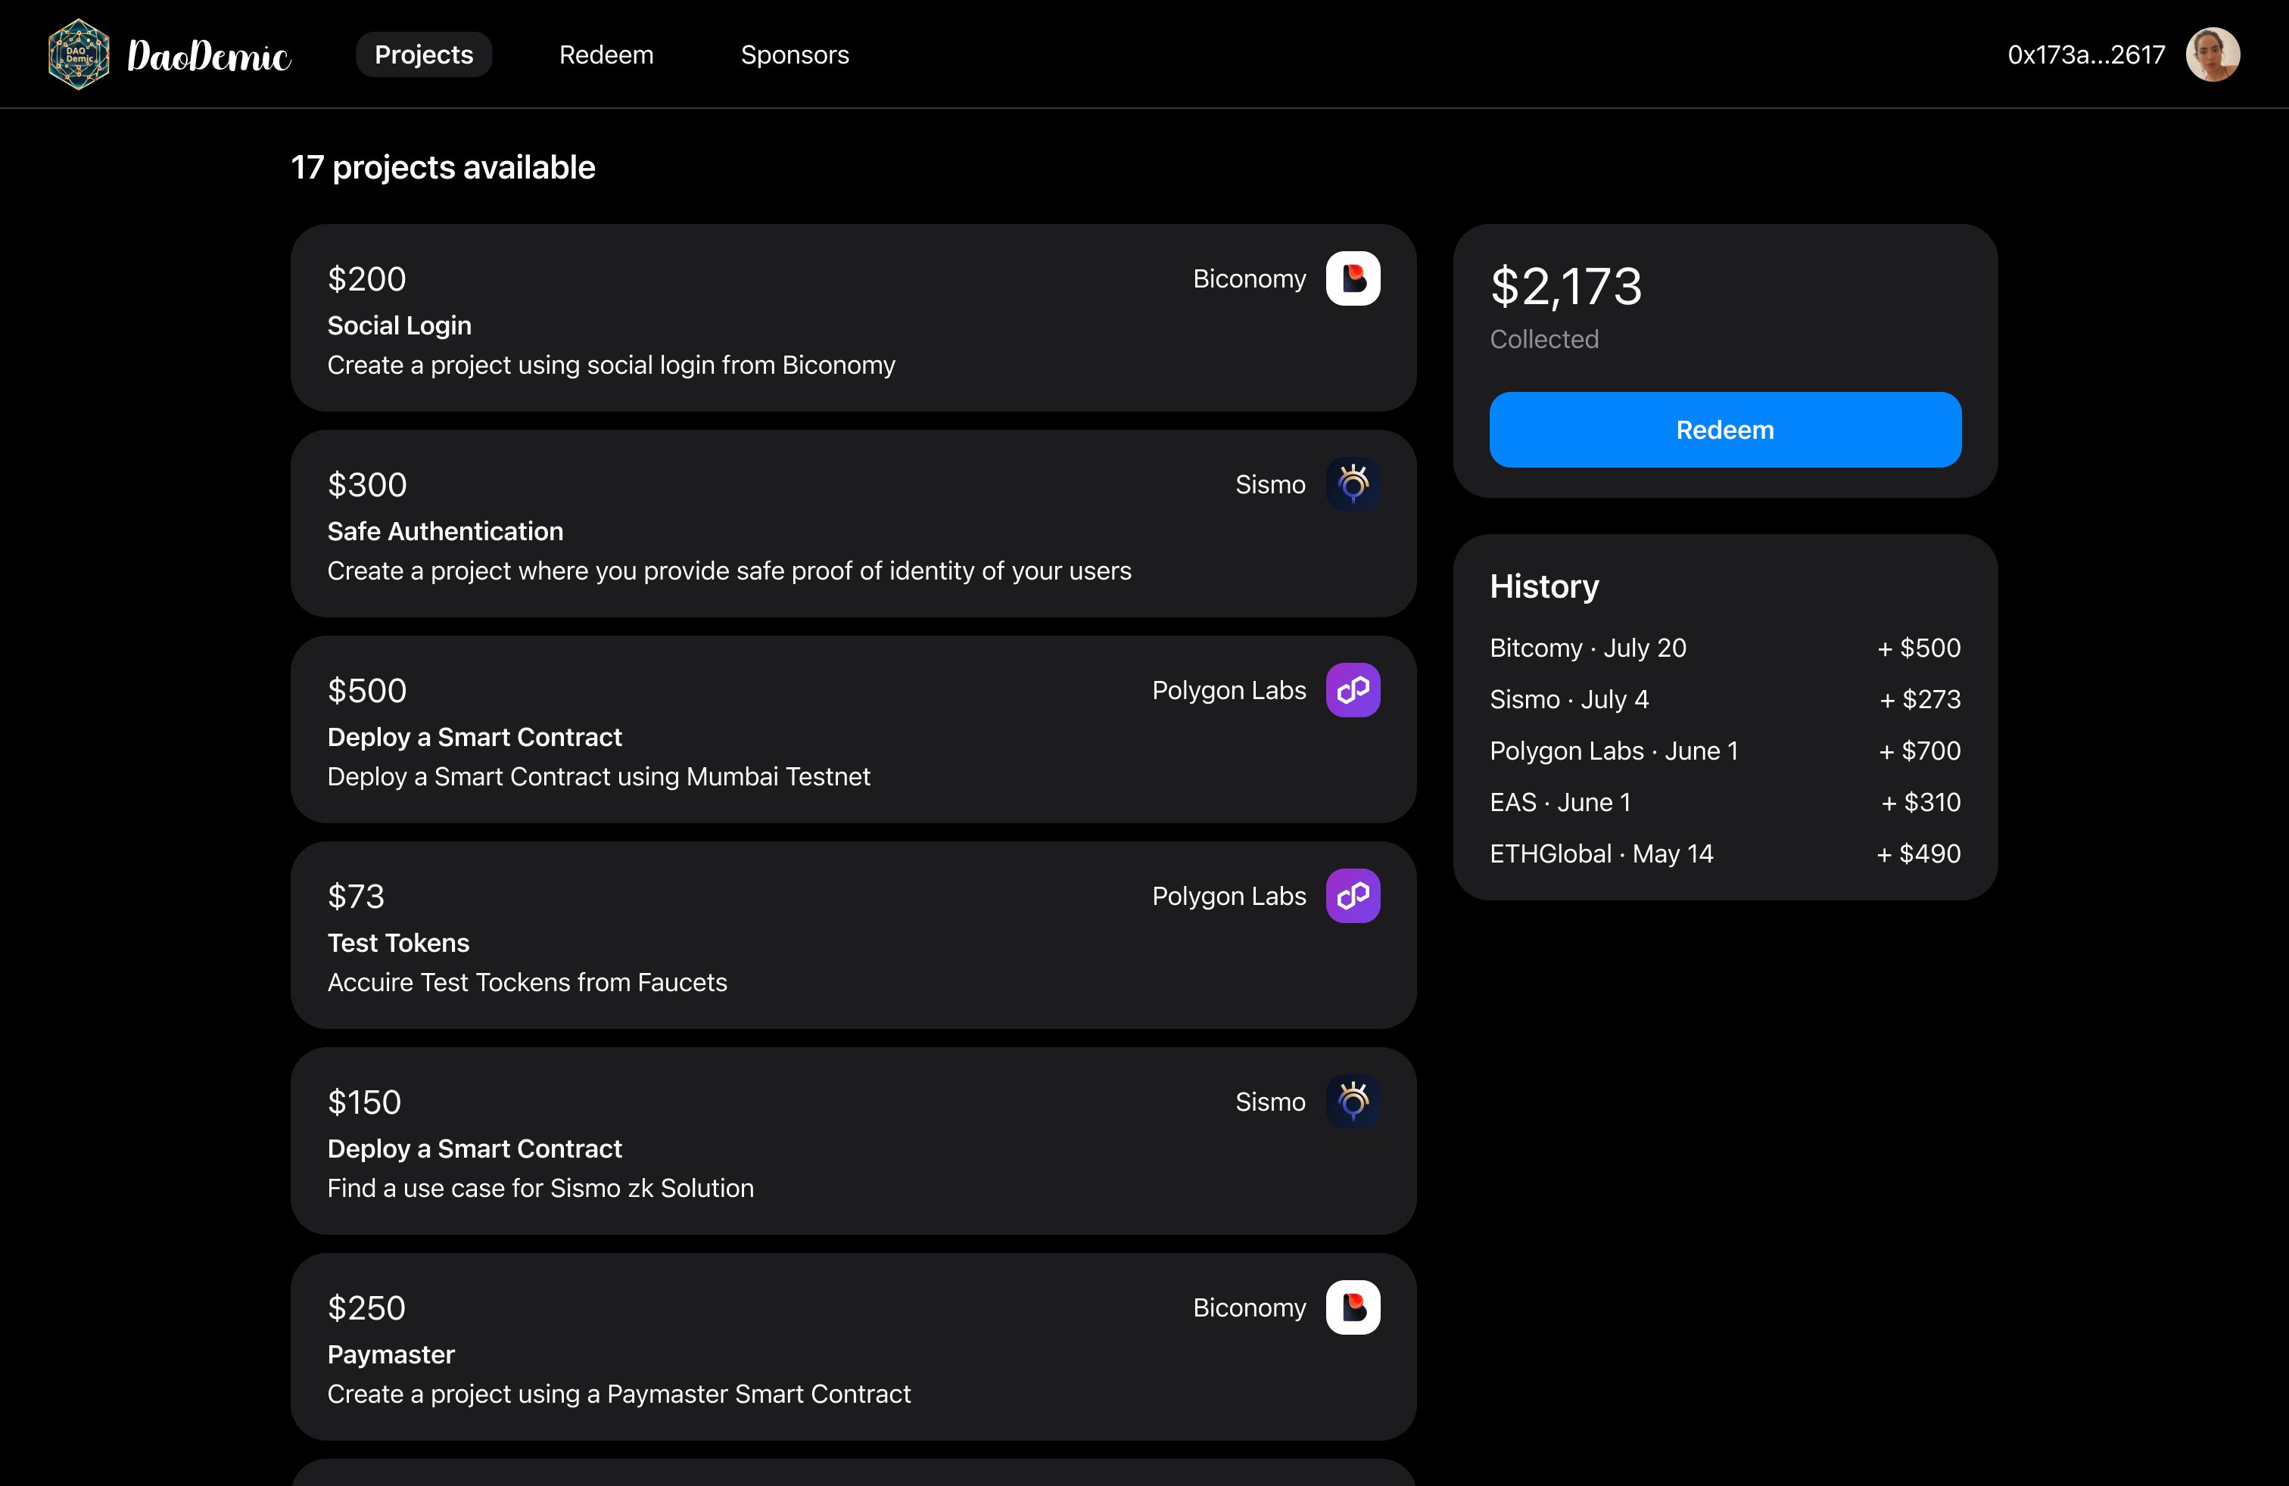Viewport: 2289px width, 1486px height.
Task: Open the Test Tokens project title
Action: tap(398, 943)
